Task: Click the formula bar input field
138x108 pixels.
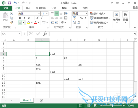Action: click(92, 34)
